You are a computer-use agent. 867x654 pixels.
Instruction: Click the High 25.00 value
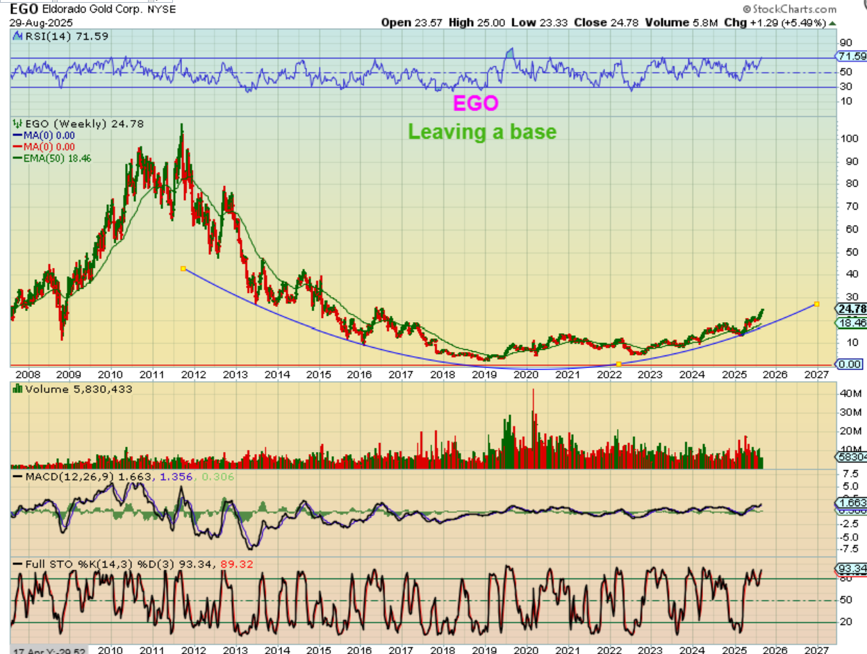(475, 22)
